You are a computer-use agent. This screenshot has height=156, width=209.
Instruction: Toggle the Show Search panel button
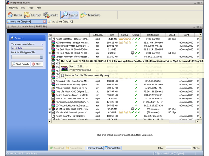[94, 148]
